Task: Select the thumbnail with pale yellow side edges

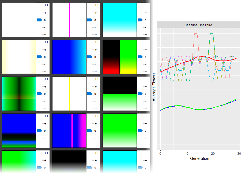Action: (19, 57)
